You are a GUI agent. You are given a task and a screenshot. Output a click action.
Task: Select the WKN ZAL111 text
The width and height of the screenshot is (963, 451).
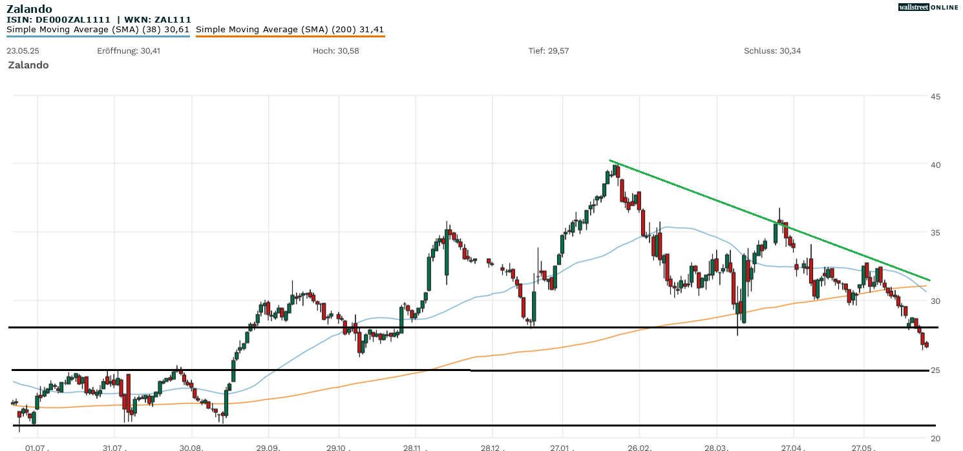[x=159, y=20]
